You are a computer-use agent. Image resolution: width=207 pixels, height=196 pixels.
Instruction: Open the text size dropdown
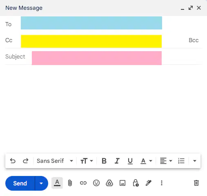[x=87, y=161]
